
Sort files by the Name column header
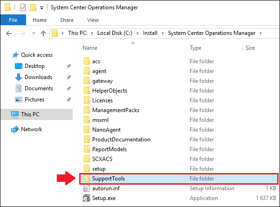click(x=90, y=48)
